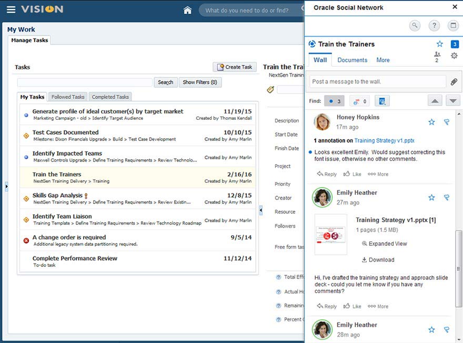Select the My Tasks tab
Image resolution: width=463 pixels, height=343 pixels.
click(x=32, y=97)
